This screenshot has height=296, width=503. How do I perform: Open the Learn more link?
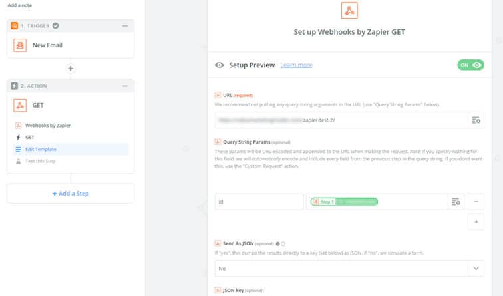click(296, 65)
